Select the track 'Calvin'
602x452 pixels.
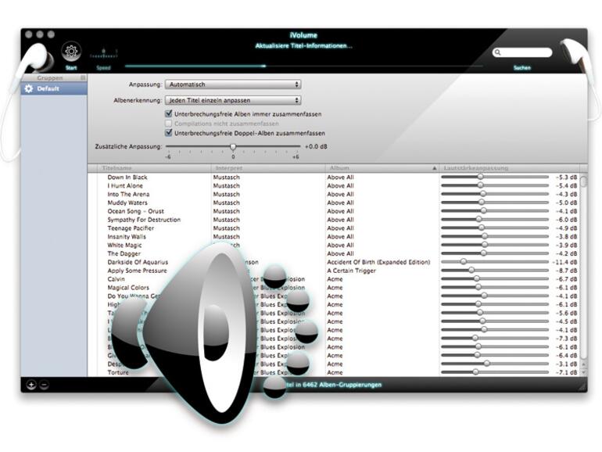pyautogui.click(x=116, y=279)
